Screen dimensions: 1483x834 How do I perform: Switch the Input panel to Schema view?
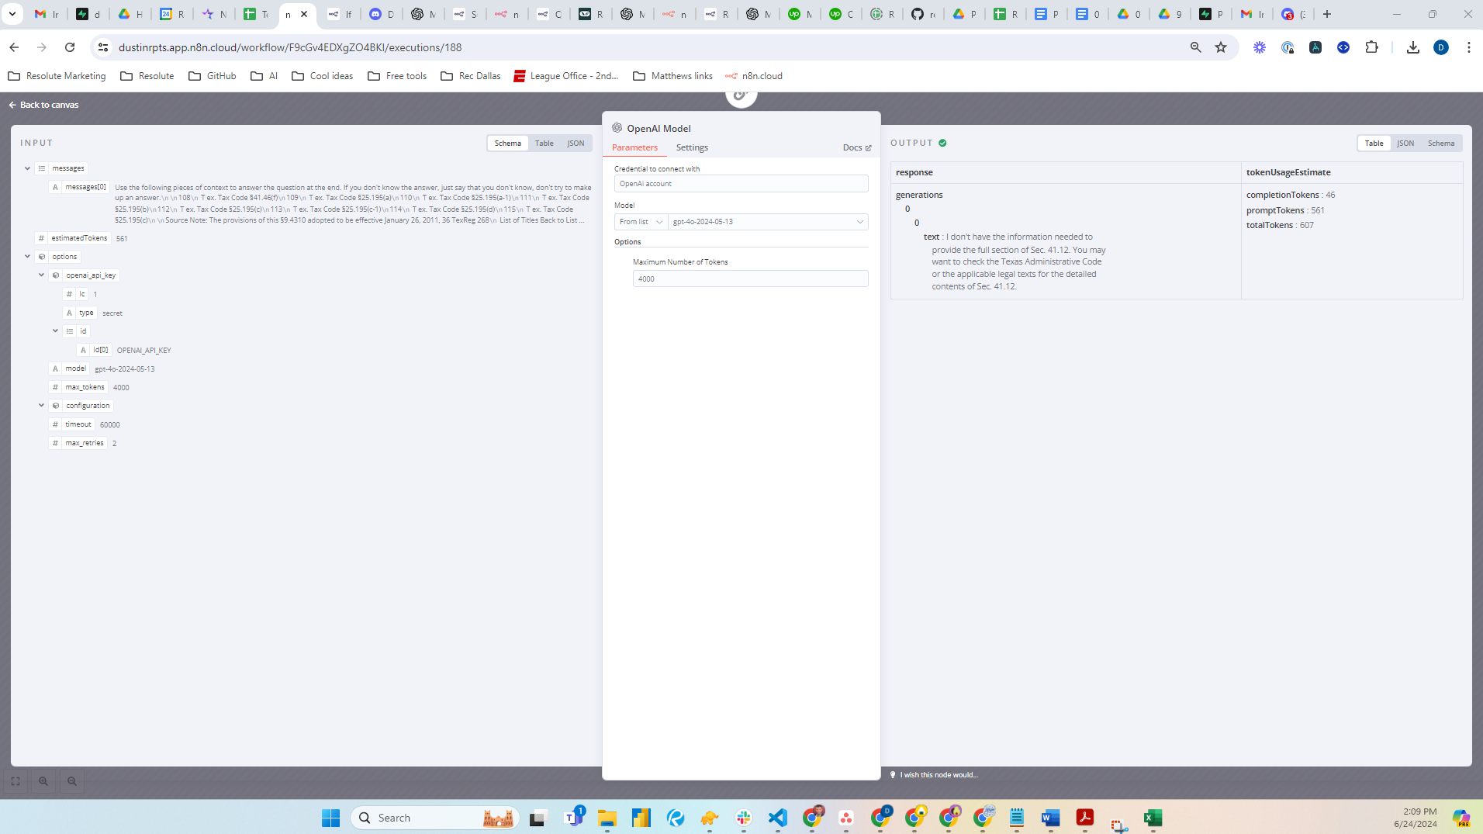click(508, 144)
